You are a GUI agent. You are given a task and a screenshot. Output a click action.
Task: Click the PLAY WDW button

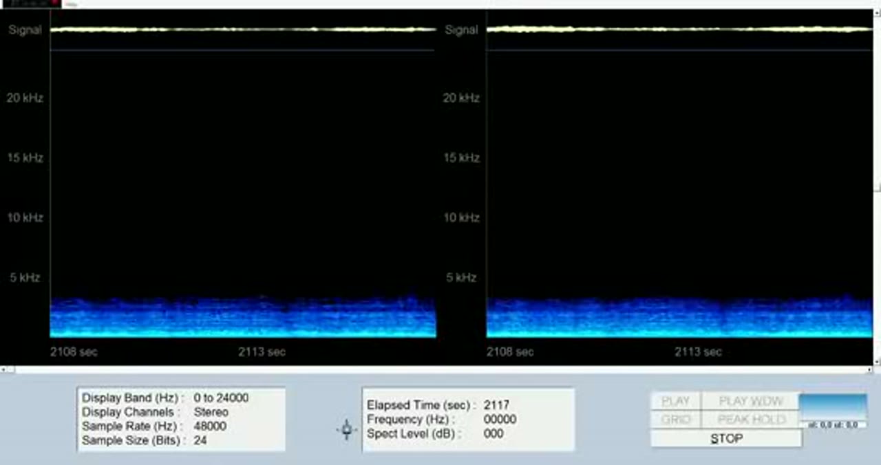pos(751,401)
